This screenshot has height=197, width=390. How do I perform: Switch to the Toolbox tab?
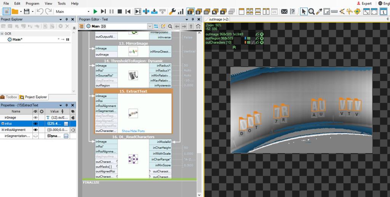(x=9, y=97)
